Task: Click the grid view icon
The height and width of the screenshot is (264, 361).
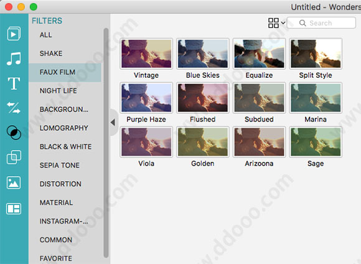Action: coord(273,23)
